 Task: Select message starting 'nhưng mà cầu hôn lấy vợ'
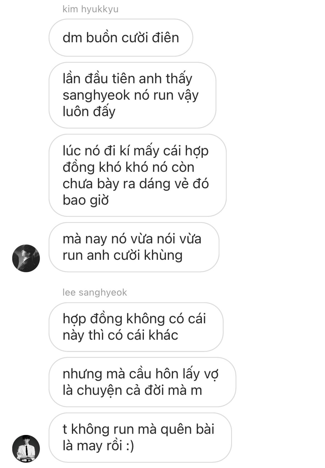click(142, 382)
